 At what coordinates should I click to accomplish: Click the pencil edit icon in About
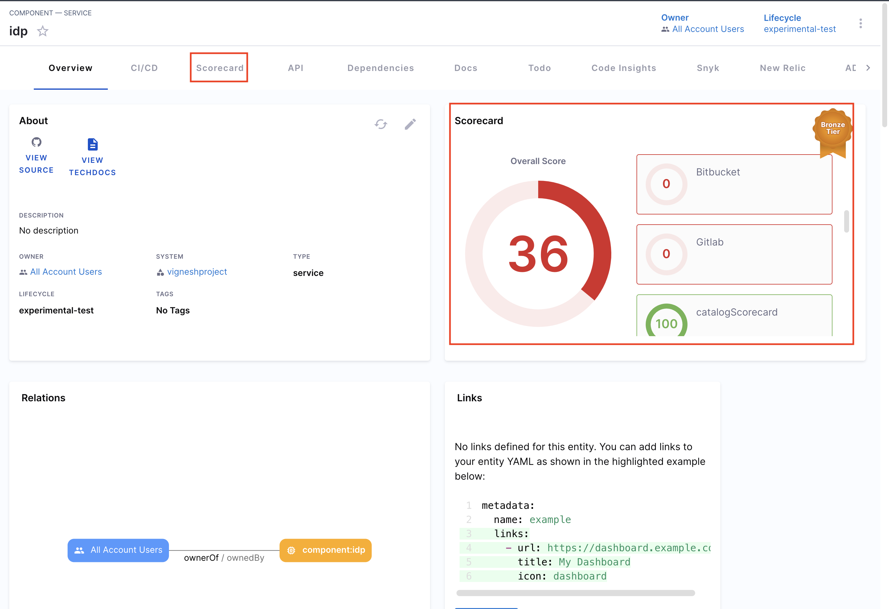(x=410, y=124)
